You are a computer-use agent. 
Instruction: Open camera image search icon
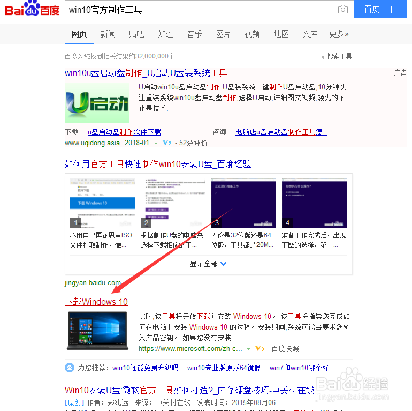[x=342, y=10]
